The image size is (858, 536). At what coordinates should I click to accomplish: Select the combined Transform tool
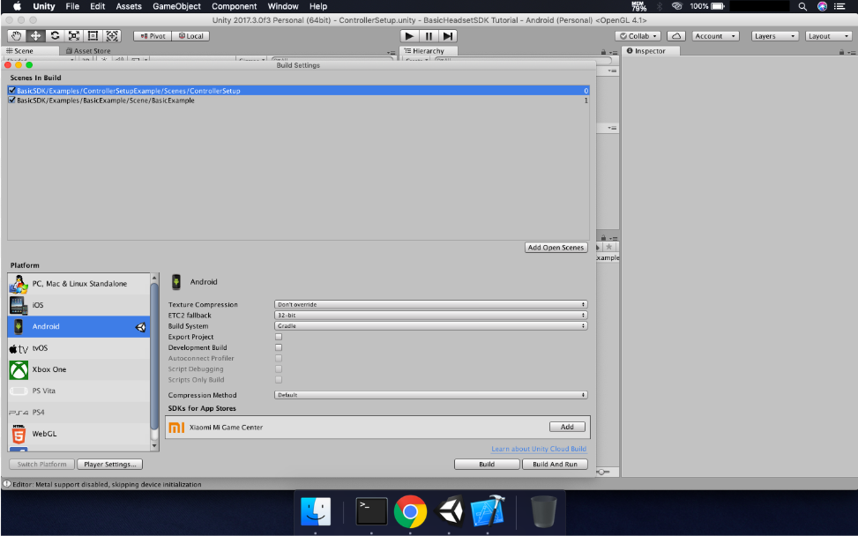point(112,36)
